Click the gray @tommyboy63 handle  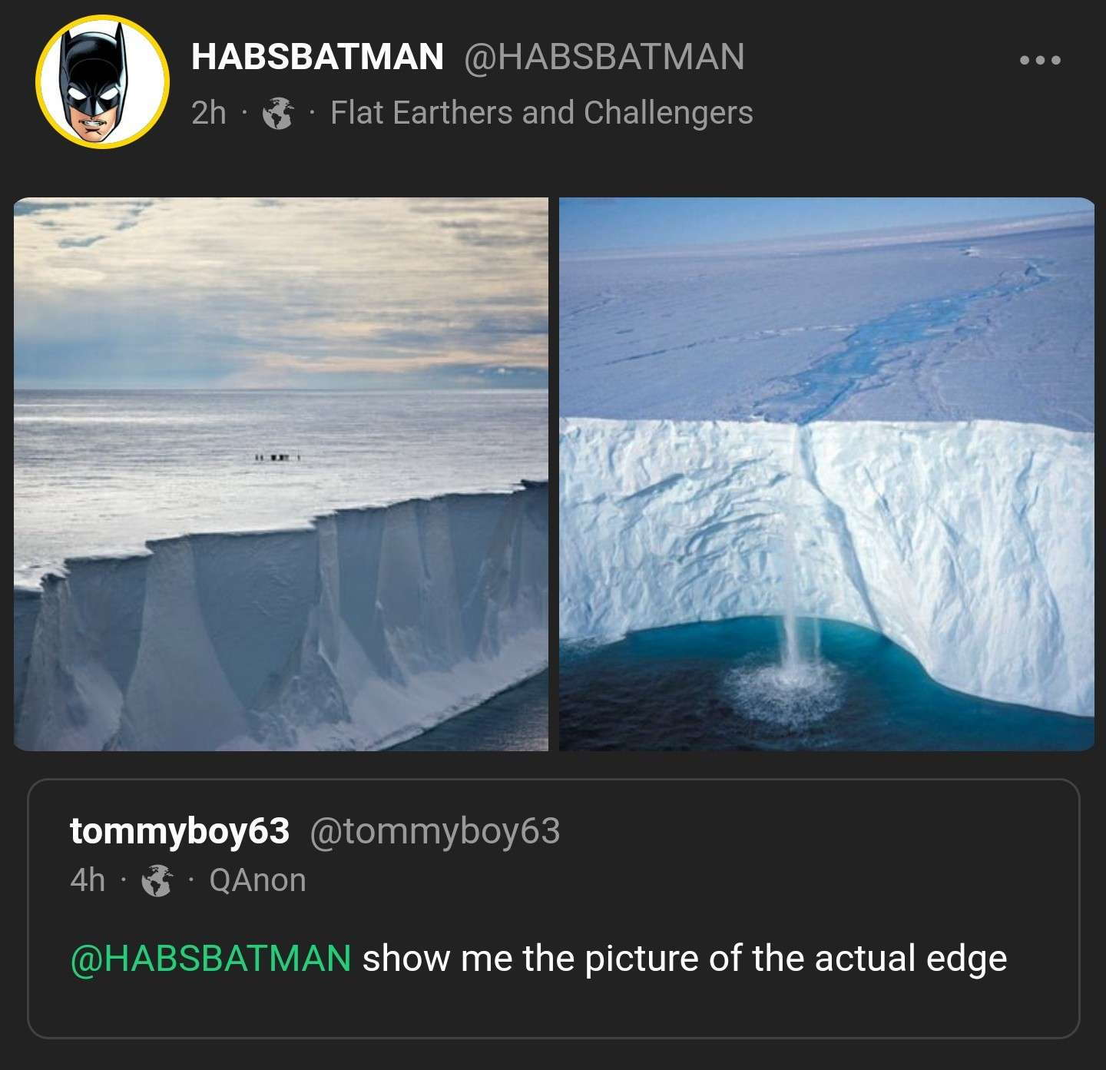tap(435, 831)
